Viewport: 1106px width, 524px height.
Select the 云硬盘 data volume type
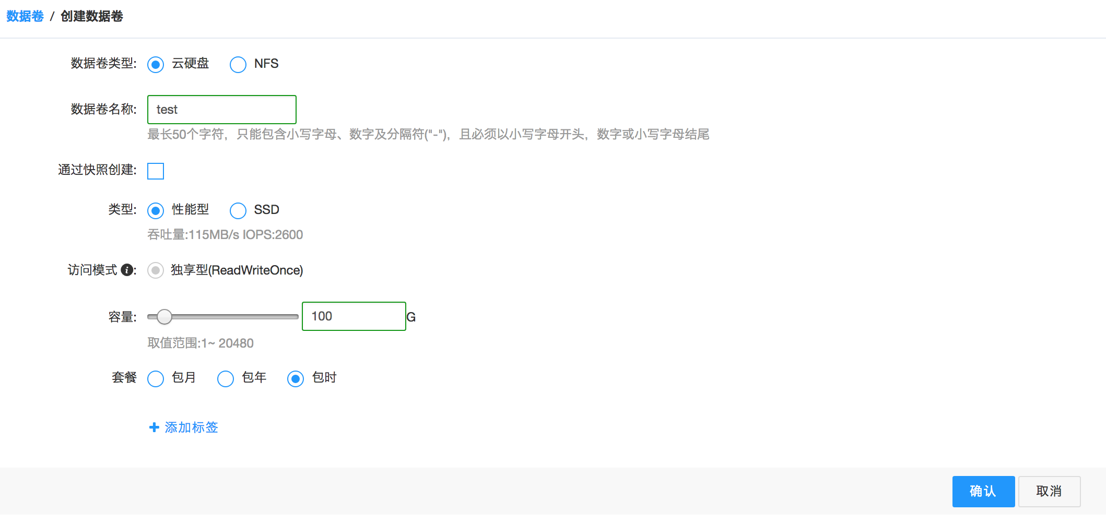click(x=155, y=65)
